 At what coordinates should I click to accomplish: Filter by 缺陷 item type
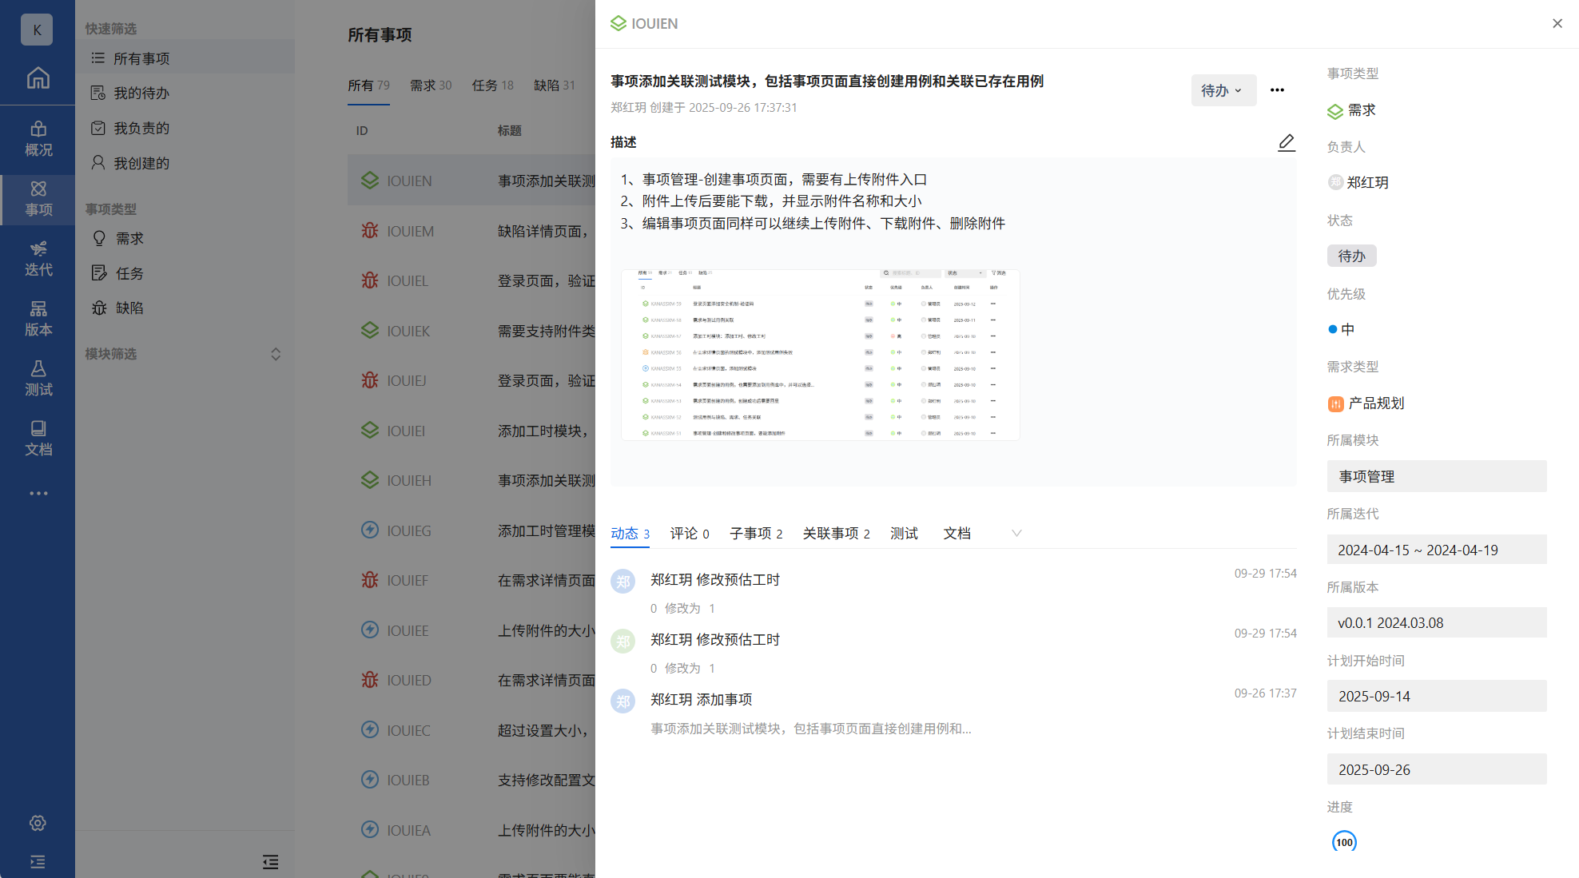129,308
